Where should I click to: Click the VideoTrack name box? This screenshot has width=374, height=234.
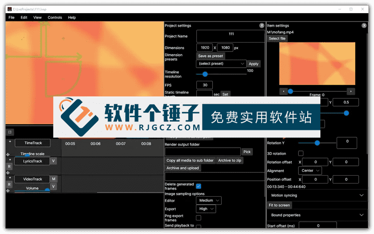(32, 179)
